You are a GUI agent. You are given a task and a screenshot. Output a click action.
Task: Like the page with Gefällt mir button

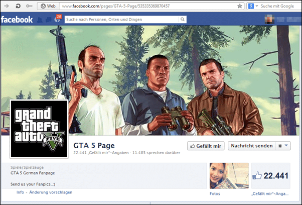click(206, 146)
